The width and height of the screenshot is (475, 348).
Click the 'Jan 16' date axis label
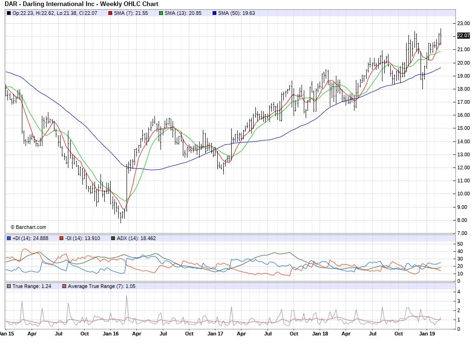coord(111,334)
